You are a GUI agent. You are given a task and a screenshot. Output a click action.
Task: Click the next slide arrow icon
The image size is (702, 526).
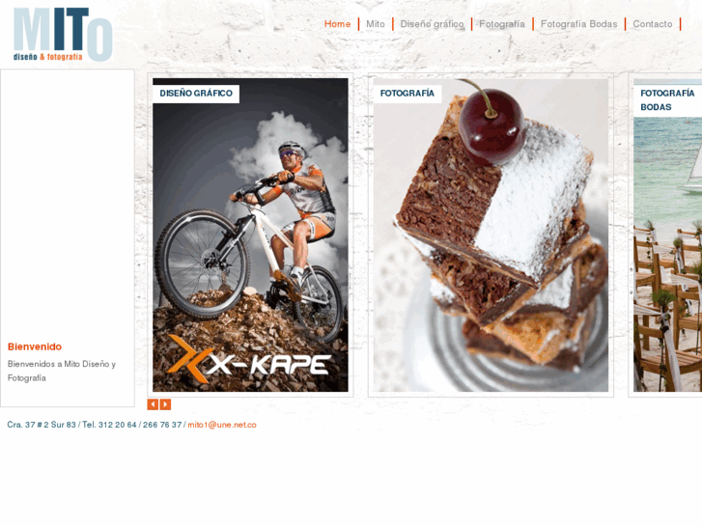[165, 404]
